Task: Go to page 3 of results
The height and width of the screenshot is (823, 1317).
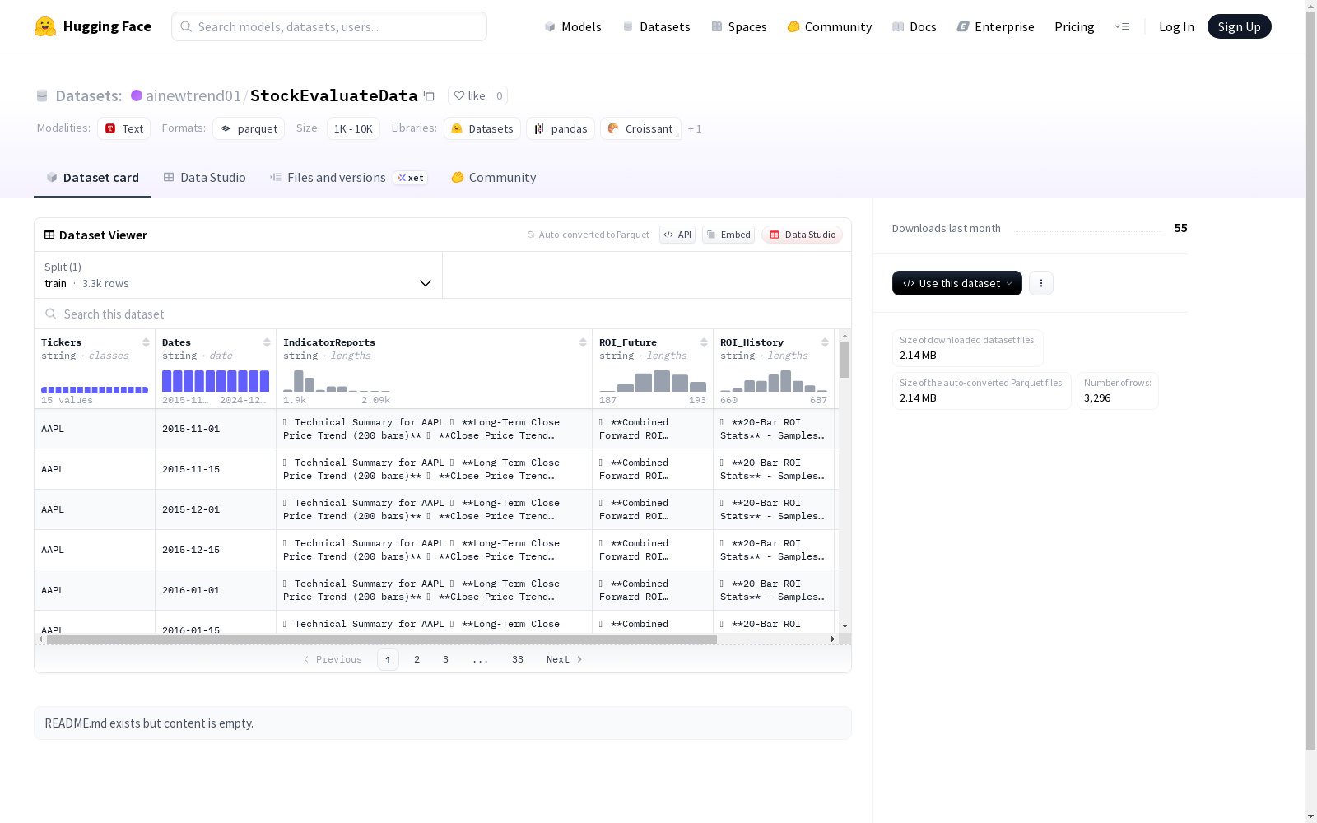Action: pyautogui.click(x=446, y=659)
